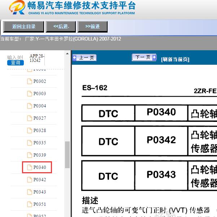217x217 pixels.
Task: Click document icon beside P0340
Action: pos(30,167)
